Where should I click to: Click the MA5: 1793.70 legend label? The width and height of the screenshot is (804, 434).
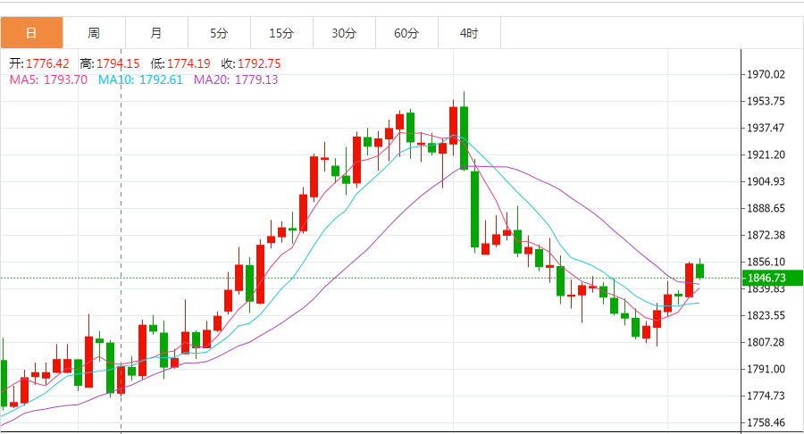point(48,79)
